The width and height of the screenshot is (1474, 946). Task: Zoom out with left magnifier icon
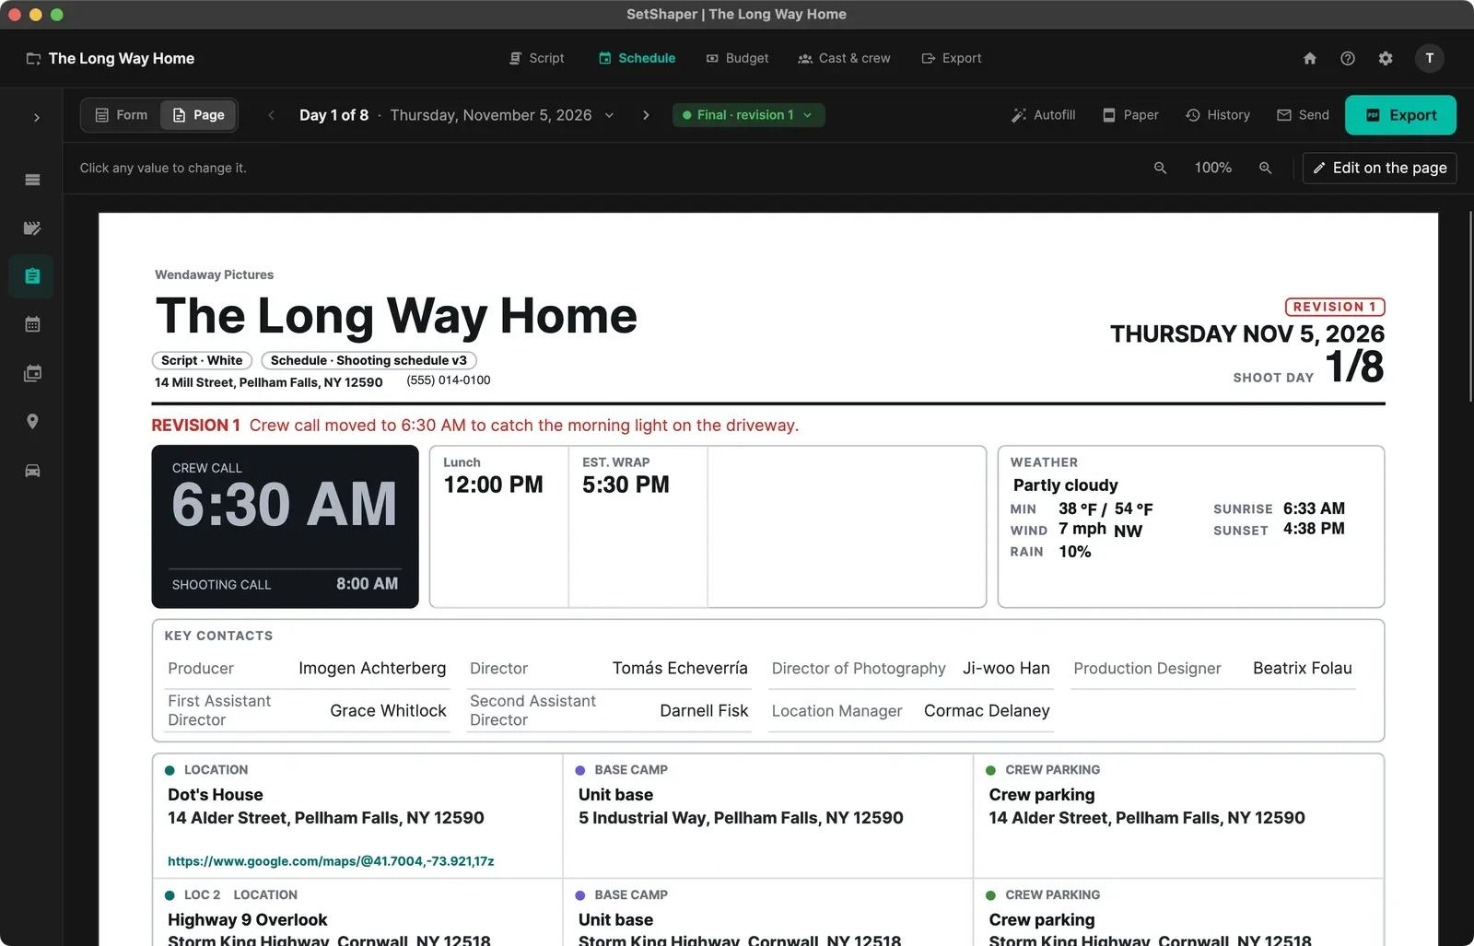(x=1160, y=168)
